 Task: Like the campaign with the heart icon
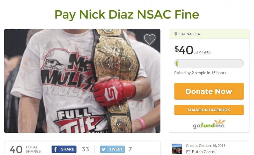click(x=150, y=39)
